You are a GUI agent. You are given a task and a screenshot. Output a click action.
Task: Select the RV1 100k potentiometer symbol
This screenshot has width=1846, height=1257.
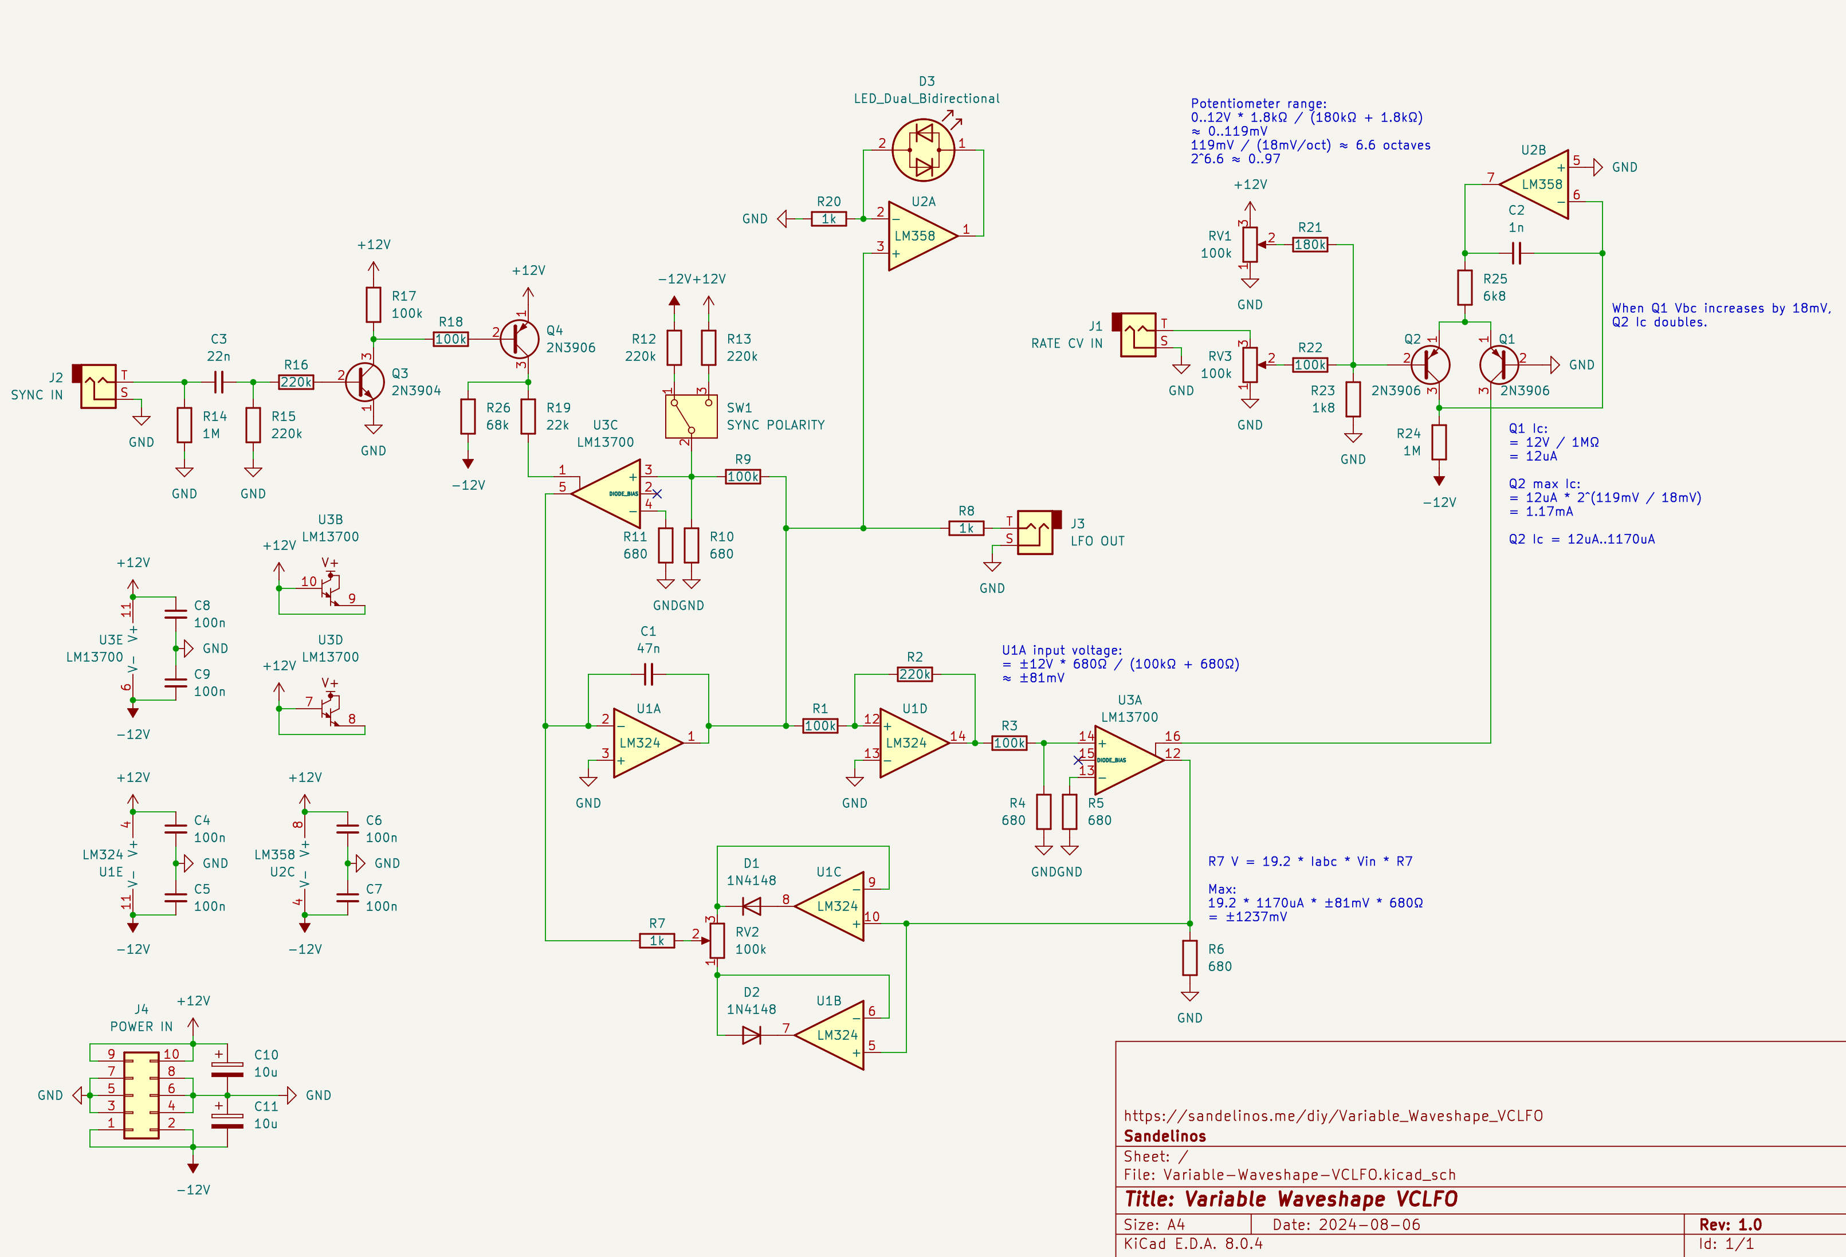click(1250, 245)
